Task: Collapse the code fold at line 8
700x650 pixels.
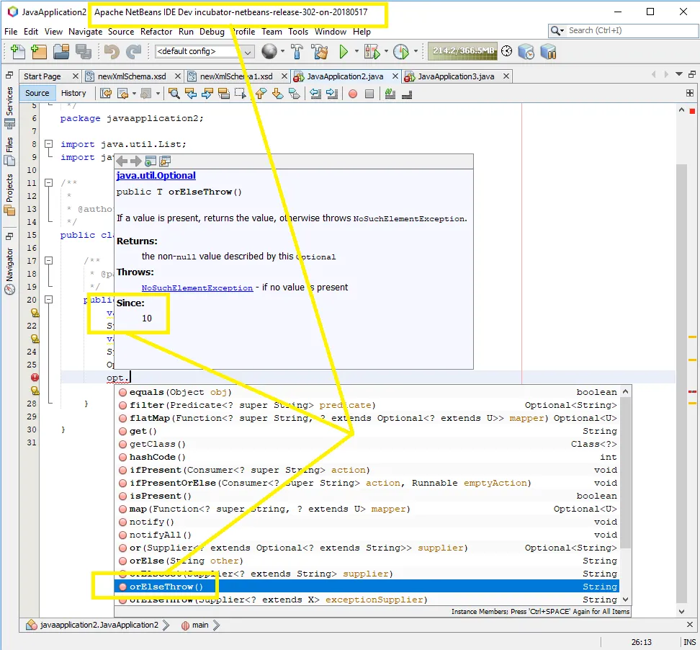Action: pos(49,144)
